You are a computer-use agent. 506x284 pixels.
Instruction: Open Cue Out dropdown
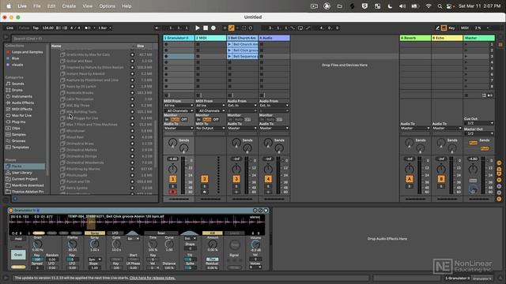point(479,123)
